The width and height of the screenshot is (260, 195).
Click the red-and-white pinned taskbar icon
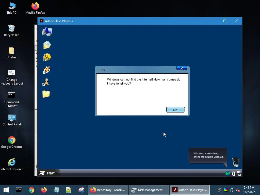pos(82,190)
